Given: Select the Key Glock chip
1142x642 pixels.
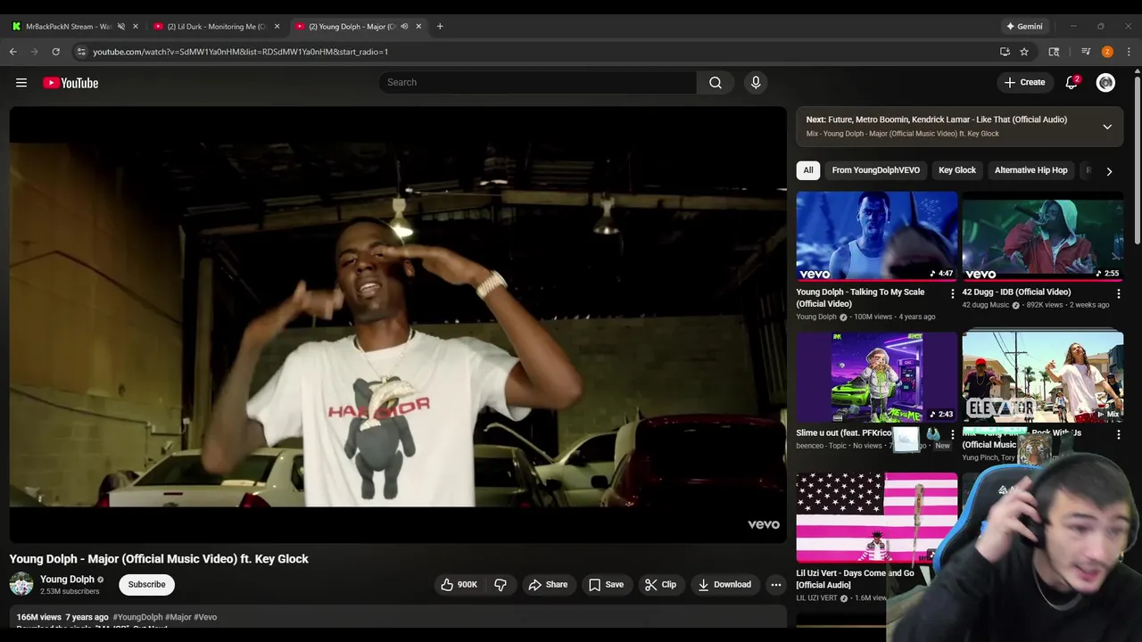Looking at the screenshot, I should coord(957,170).
